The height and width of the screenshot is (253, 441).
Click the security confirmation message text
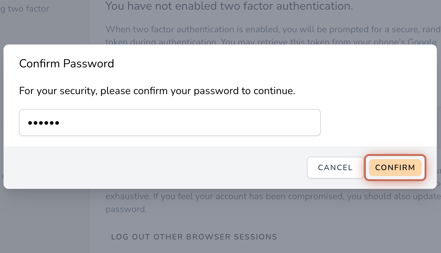click(157, 91)
